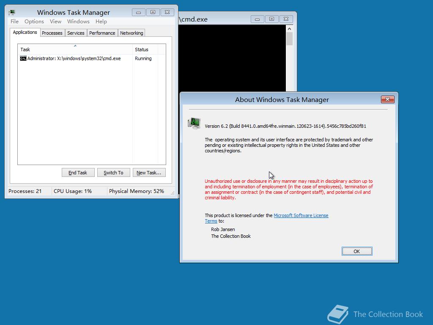This screenshot has height=325, width=433.
Task: Select the Applications tab
Action: pyautogui.click(x=25, y=32)
